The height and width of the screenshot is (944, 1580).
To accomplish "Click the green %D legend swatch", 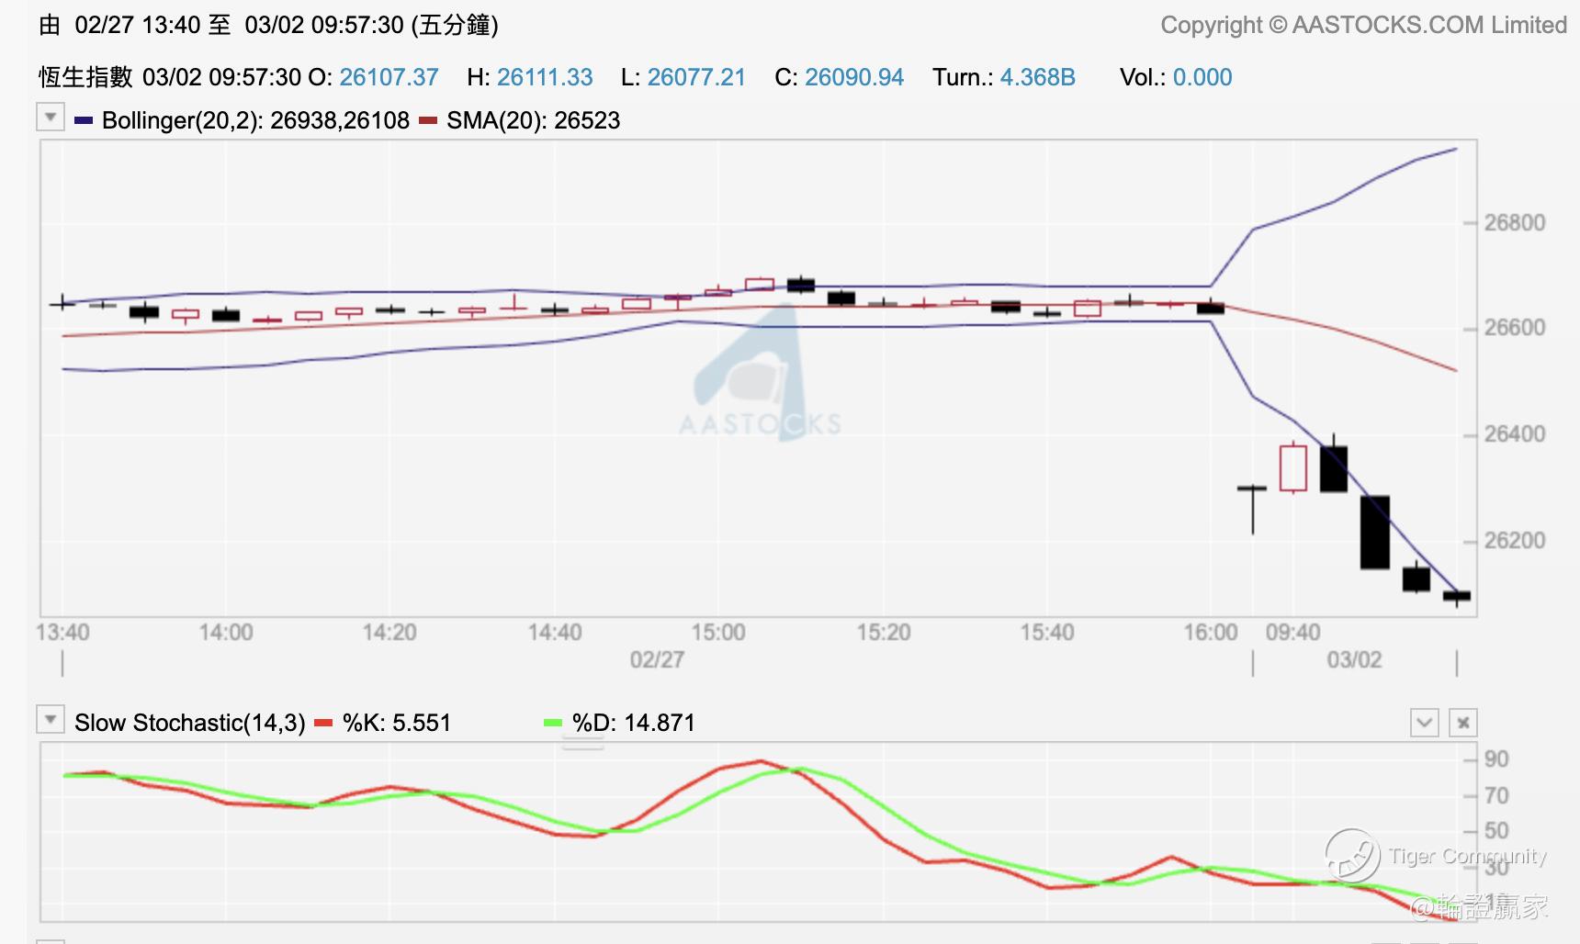I will pos(553,723).
